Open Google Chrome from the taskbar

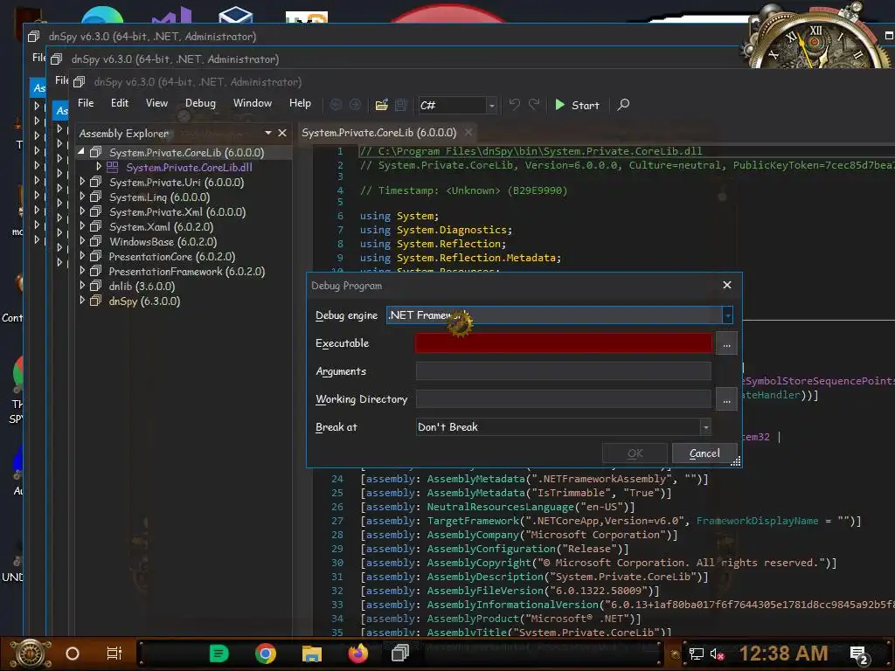[266, 654]
